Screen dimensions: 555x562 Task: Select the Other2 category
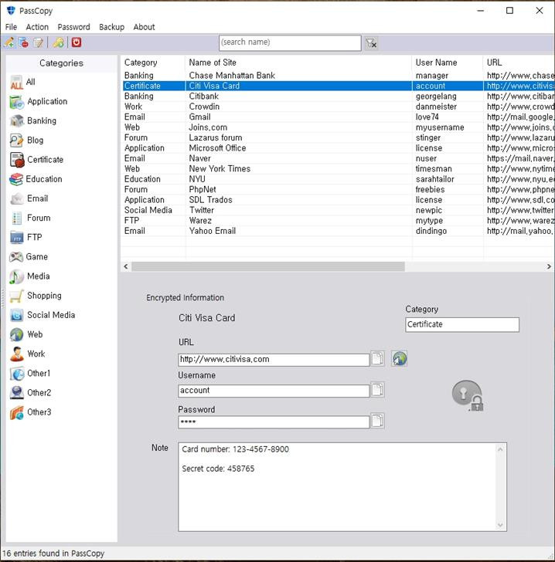click(30, 392)
